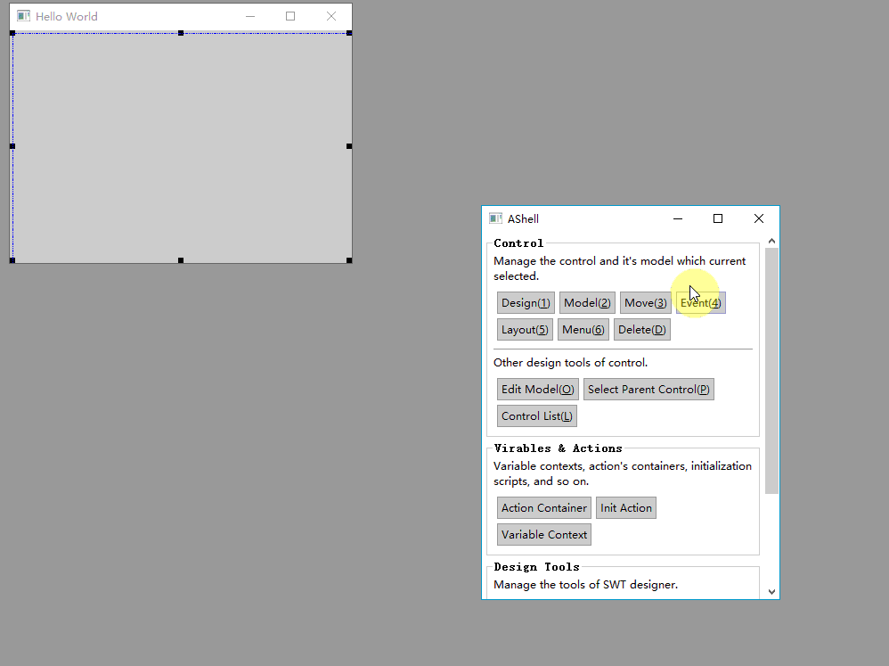This screenshot has width=889, height=666.
Task: Click the Hello World canvas left-middle resize handle
Action: click(x=12, y=146)
